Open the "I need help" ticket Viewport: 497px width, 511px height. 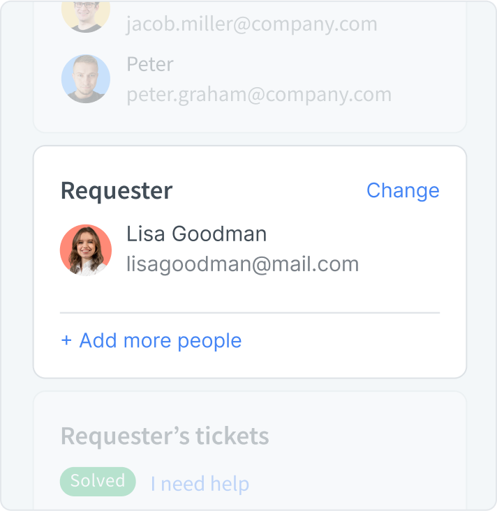click(x=200, y=484)
